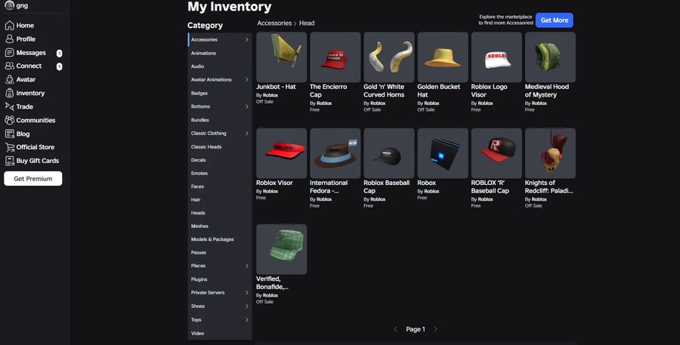Click the Avatar sidebar icon
Image resolution: width=680 pixels, height=345 pixels.
9,79
